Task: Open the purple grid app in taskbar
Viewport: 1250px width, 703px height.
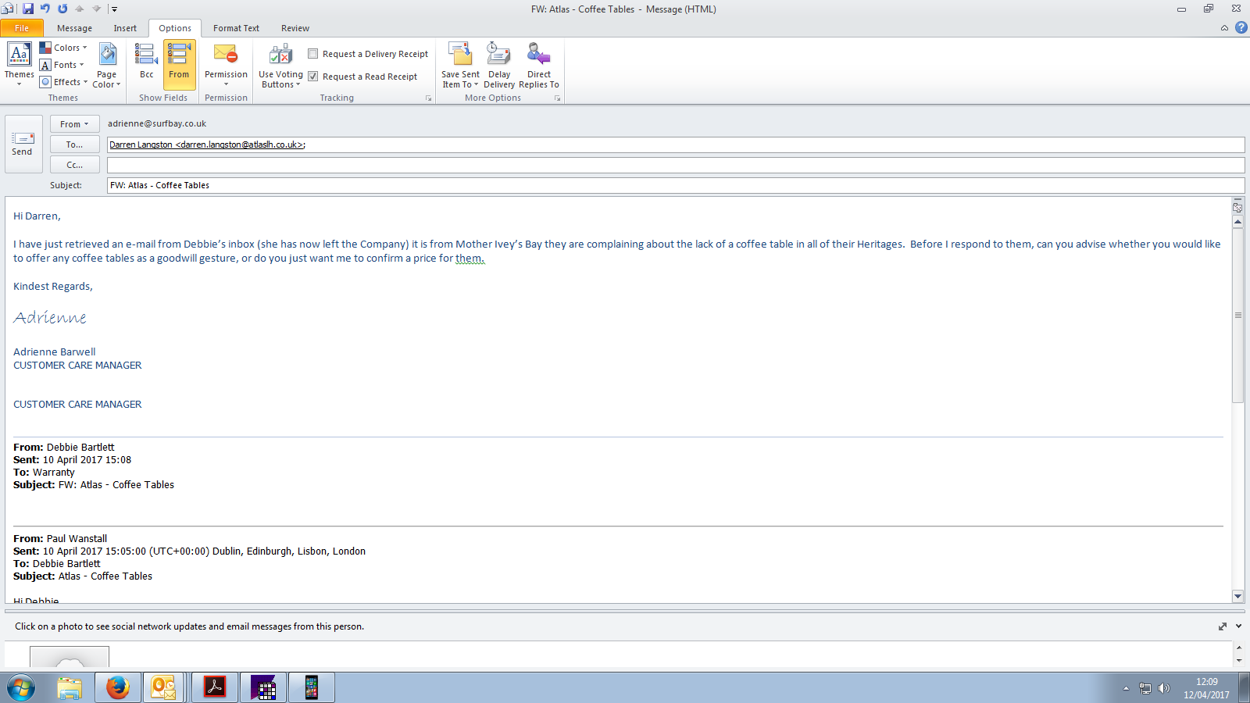Action: tap(263, 687)
